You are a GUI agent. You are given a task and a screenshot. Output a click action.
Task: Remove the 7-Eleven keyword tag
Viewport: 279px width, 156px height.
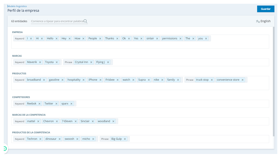point(76,121)
